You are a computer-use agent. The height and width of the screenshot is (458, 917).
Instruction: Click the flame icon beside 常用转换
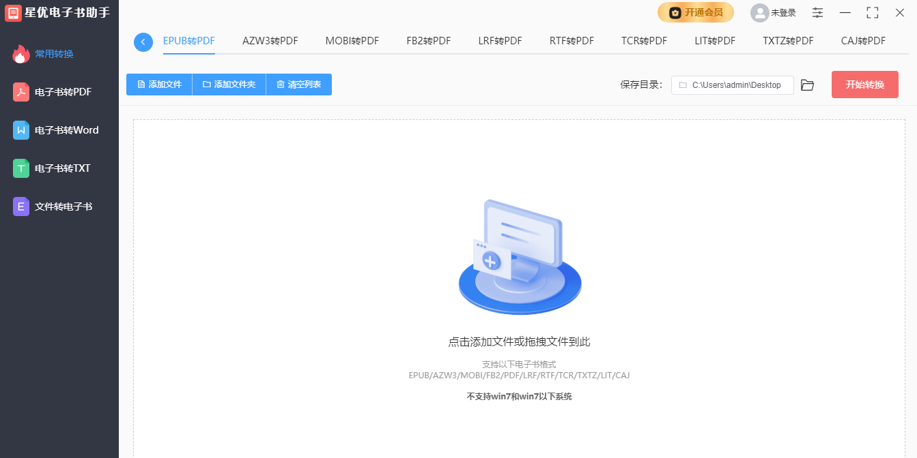pos(21,54)
